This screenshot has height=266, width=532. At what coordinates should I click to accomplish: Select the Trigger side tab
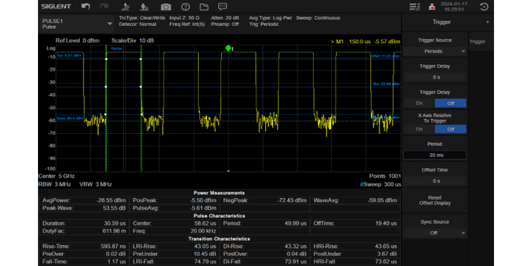point(477,42)
